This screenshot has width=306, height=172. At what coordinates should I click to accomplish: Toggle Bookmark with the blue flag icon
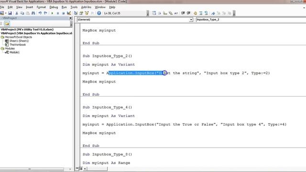[213, 13]
